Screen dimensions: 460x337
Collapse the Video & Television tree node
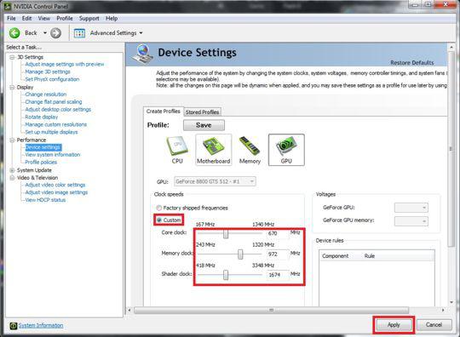click(12, 178)
